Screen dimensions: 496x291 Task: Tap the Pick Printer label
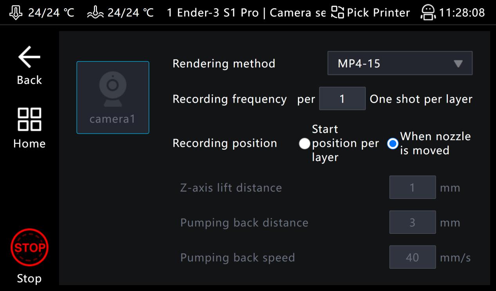tap(378, 13)
